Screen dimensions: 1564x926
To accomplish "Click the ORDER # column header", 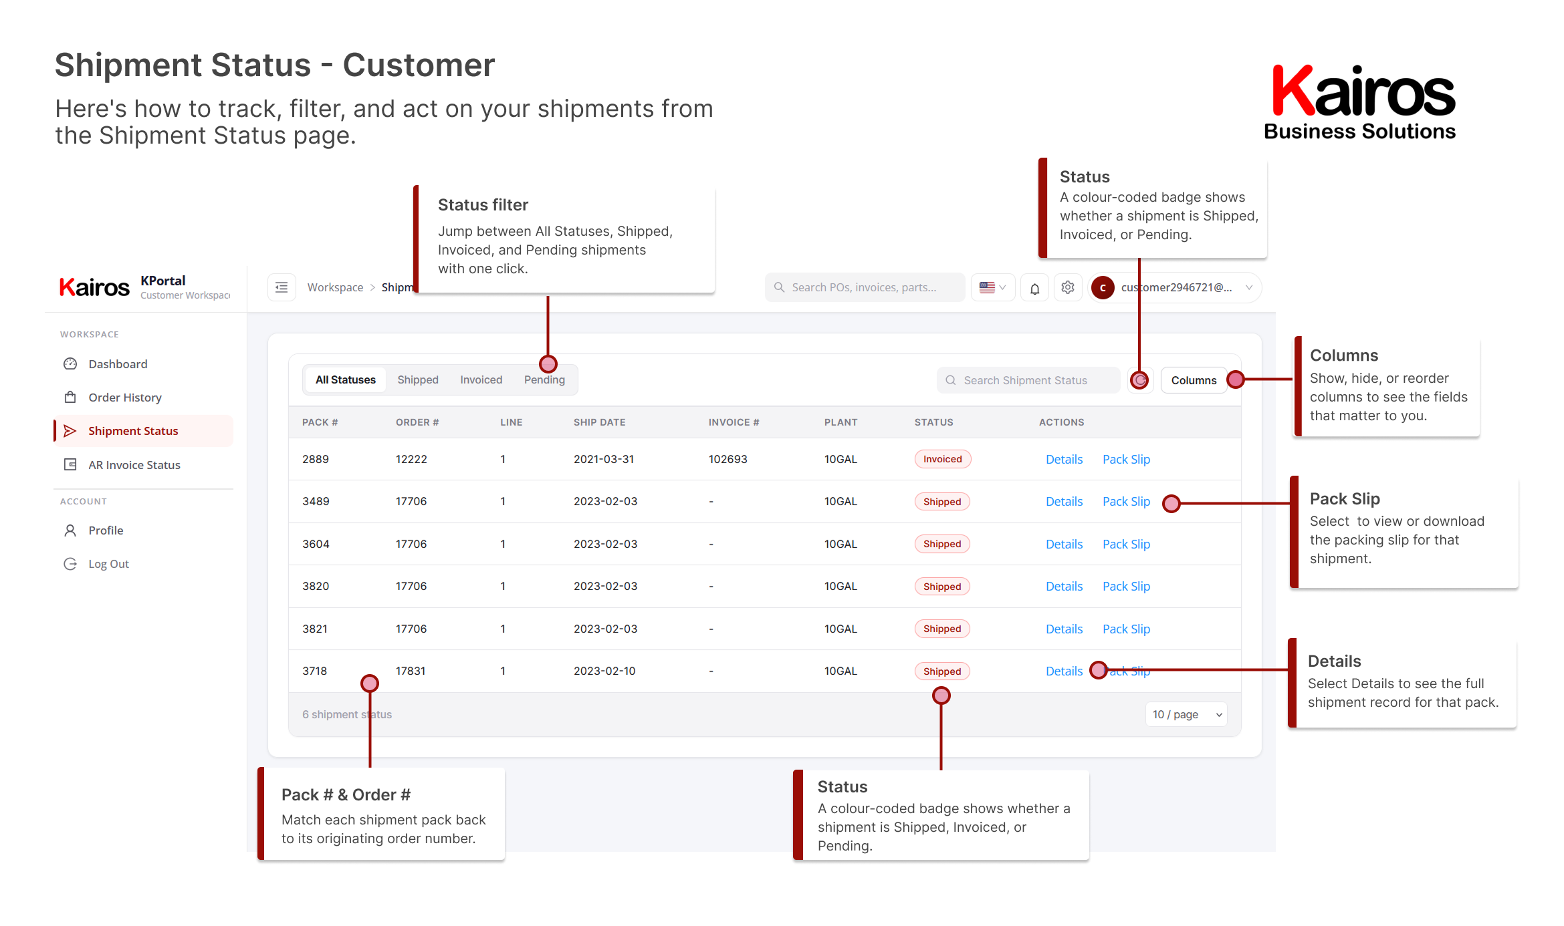I will pos(417,423).
